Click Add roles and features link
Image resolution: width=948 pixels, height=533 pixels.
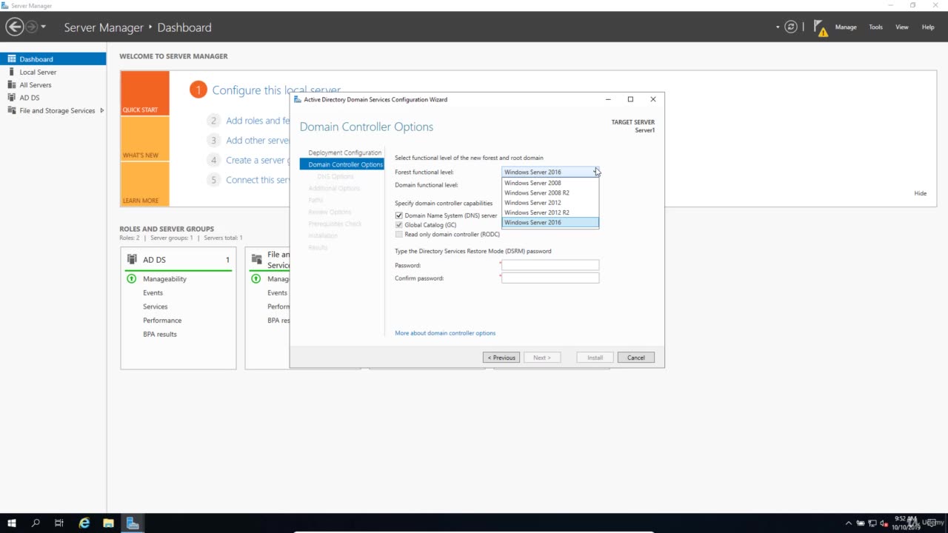pyautogui.click(x=258, y=121)
